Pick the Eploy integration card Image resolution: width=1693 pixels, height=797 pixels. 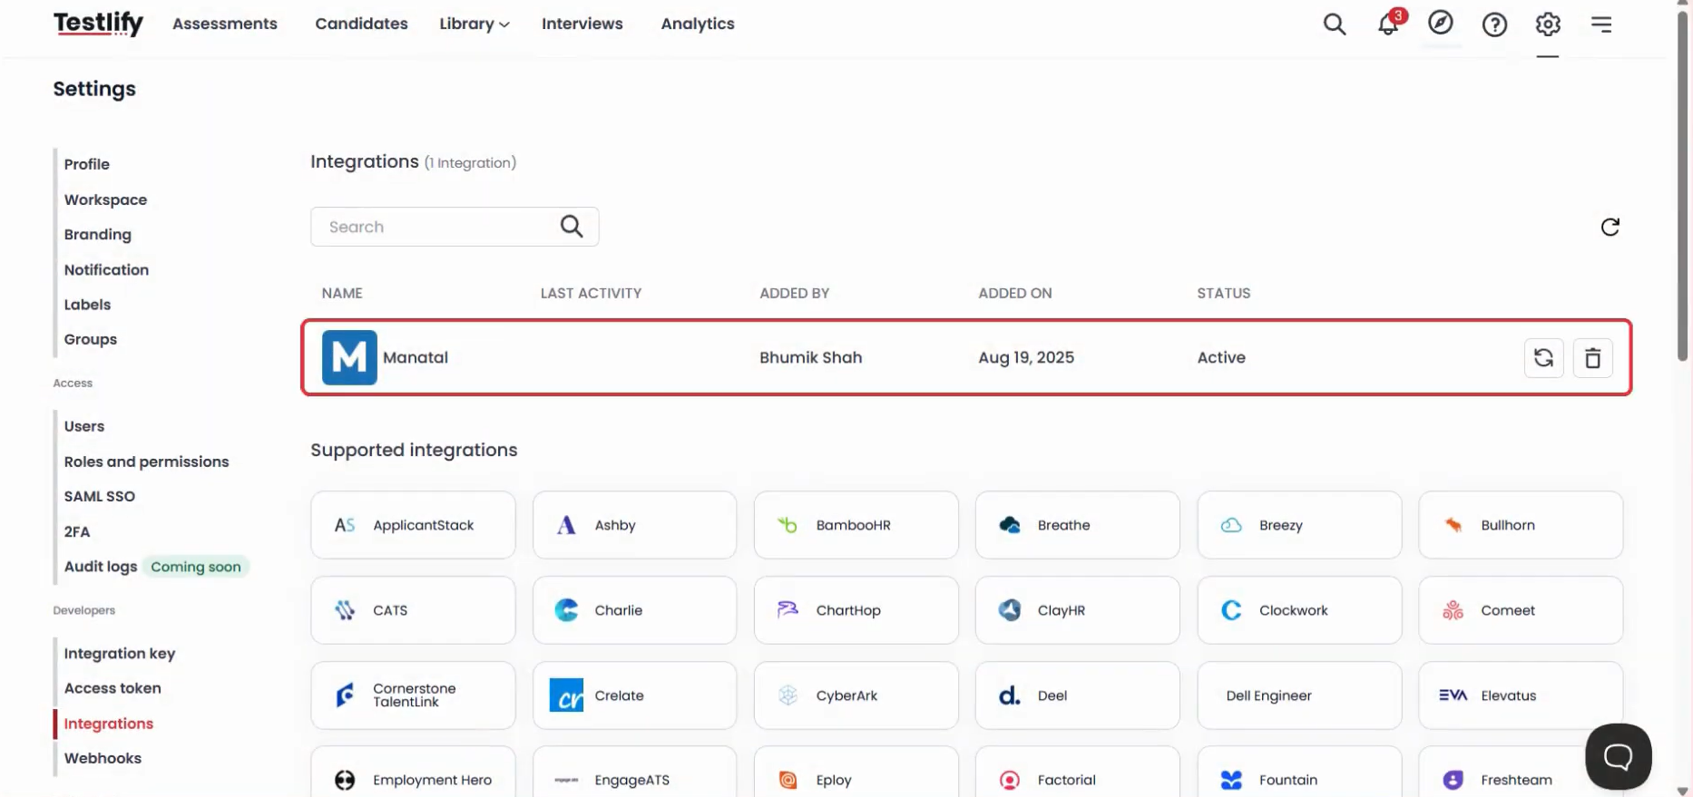856,772
